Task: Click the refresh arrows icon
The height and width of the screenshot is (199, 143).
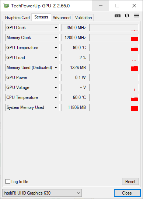Action: point(127,16)
